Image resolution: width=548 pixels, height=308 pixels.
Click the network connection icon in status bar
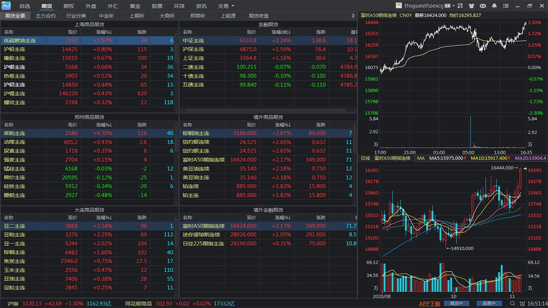coord(521,303)
